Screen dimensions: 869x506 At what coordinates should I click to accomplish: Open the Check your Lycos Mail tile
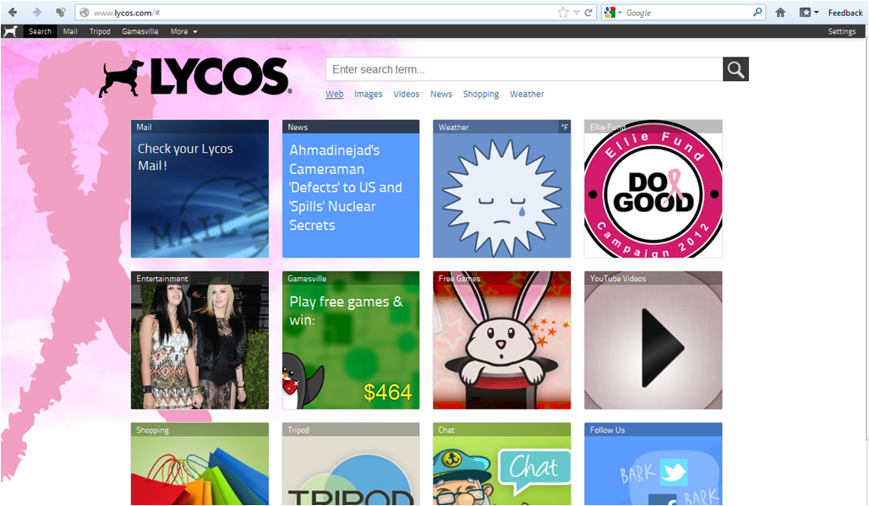(x=199, y=188)
